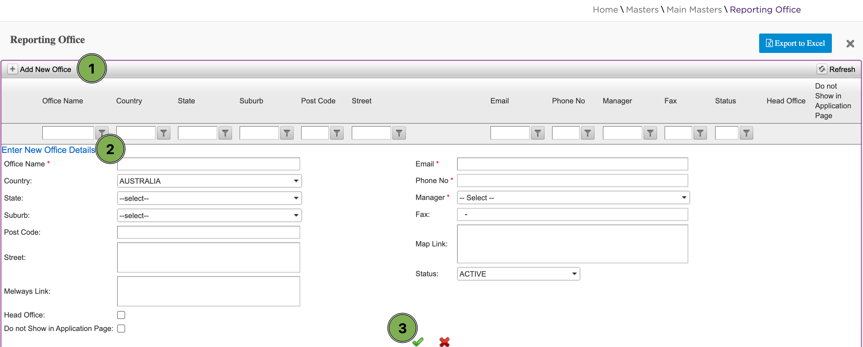The width and height of the screenshot is (863, 347).
Task: Click into the Melways Link text area
Action: 208,291
